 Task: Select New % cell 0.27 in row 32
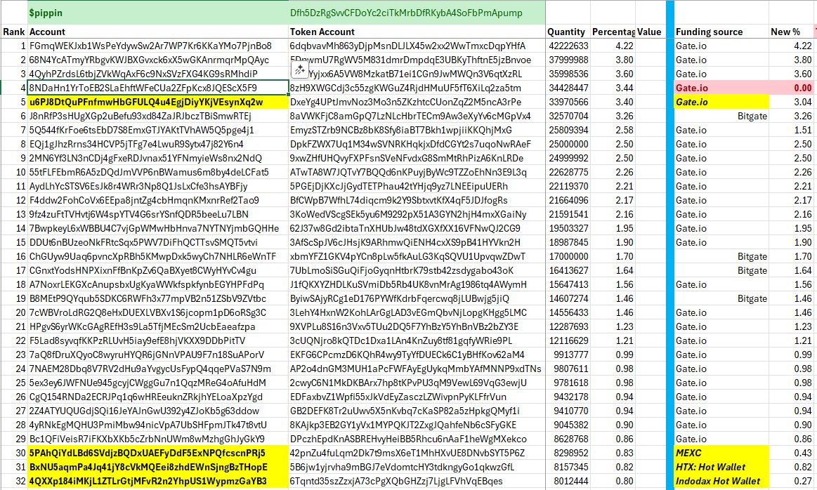tap(792, 482)
